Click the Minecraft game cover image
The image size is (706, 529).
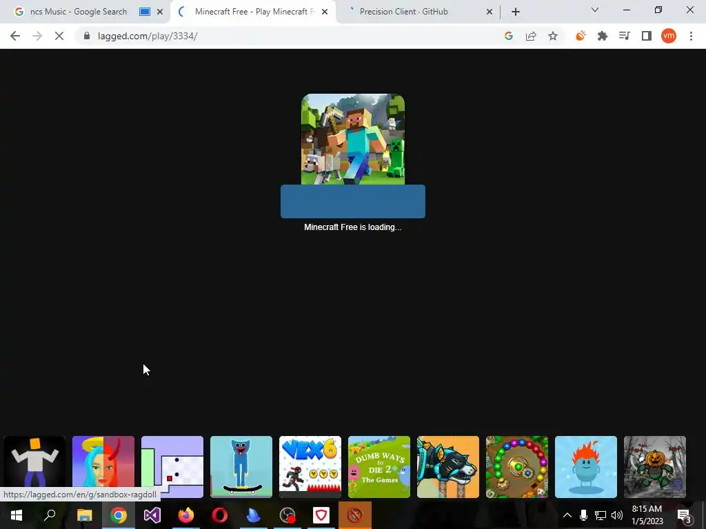353,139
